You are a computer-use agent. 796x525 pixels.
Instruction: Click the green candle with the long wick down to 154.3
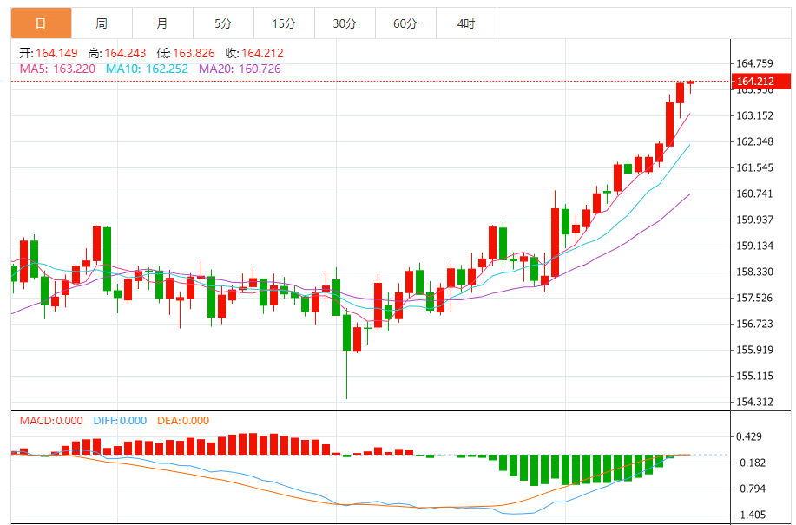(x=346, y=332)
